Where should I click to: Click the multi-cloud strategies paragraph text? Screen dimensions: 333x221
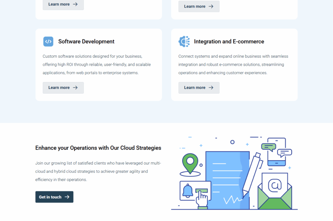98,171
